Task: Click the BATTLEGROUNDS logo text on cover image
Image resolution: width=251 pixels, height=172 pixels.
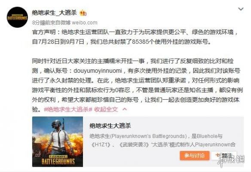Action: [x=58, y=161]
